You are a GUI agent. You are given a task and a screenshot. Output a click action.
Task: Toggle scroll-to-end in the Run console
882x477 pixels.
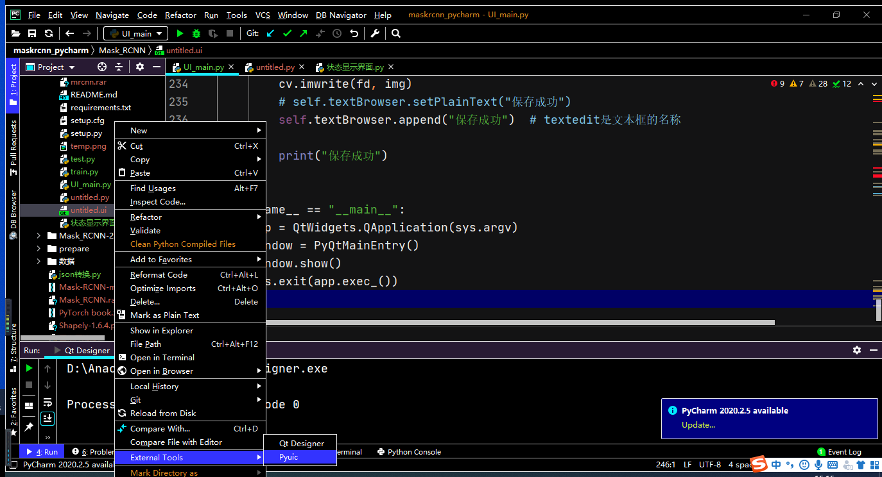pos(48,419)
